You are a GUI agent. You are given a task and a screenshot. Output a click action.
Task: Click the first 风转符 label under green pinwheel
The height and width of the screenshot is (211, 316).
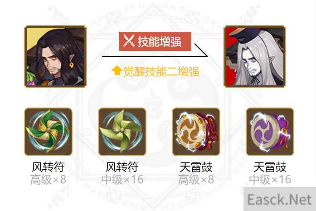(x=48, y=167)
